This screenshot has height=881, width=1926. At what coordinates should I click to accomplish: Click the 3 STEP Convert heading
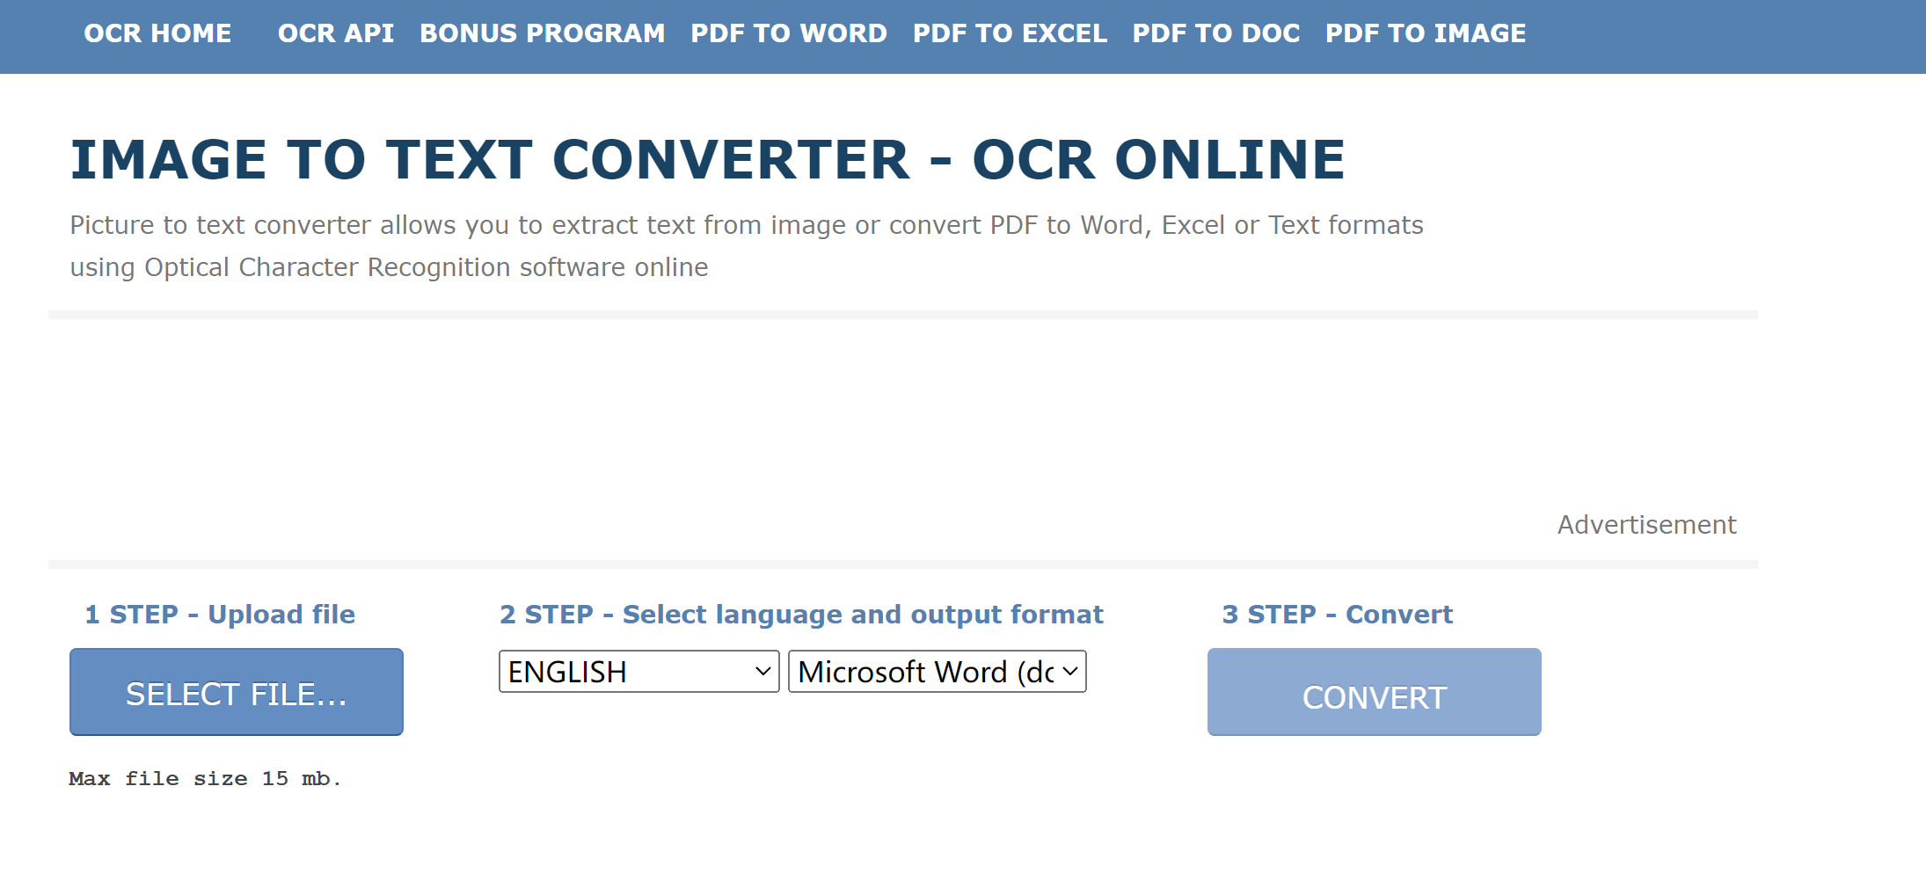pyautogui.click(x=1336, y=614)
